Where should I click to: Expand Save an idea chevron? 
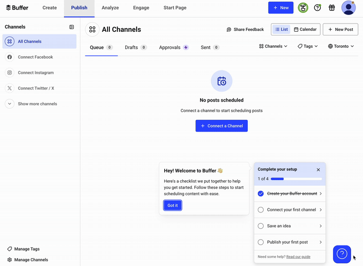click(x=321, y=226)
